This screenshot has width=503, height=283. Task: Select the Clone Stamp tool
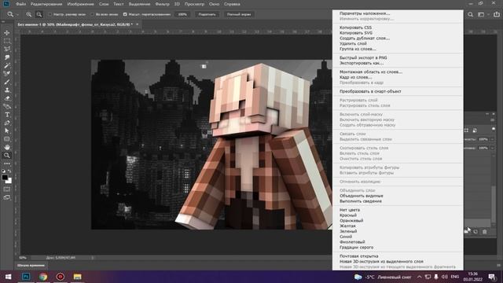(7, 90)
